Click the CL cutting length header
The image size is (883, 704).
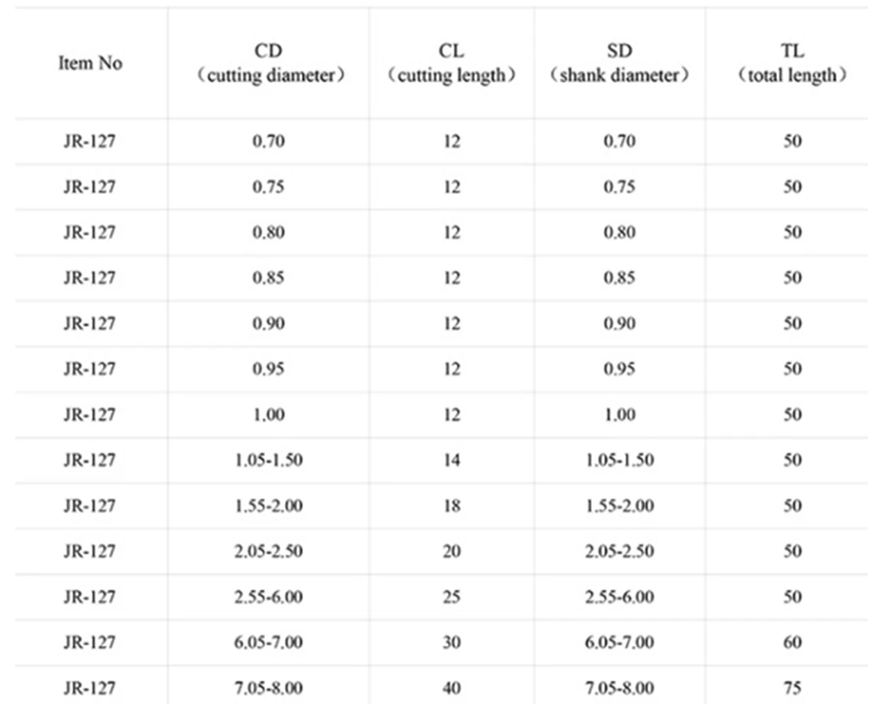452,63
